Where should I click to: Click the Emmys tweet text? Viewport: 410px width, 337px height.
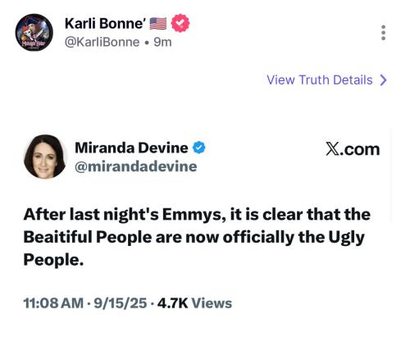click(197, 237)
